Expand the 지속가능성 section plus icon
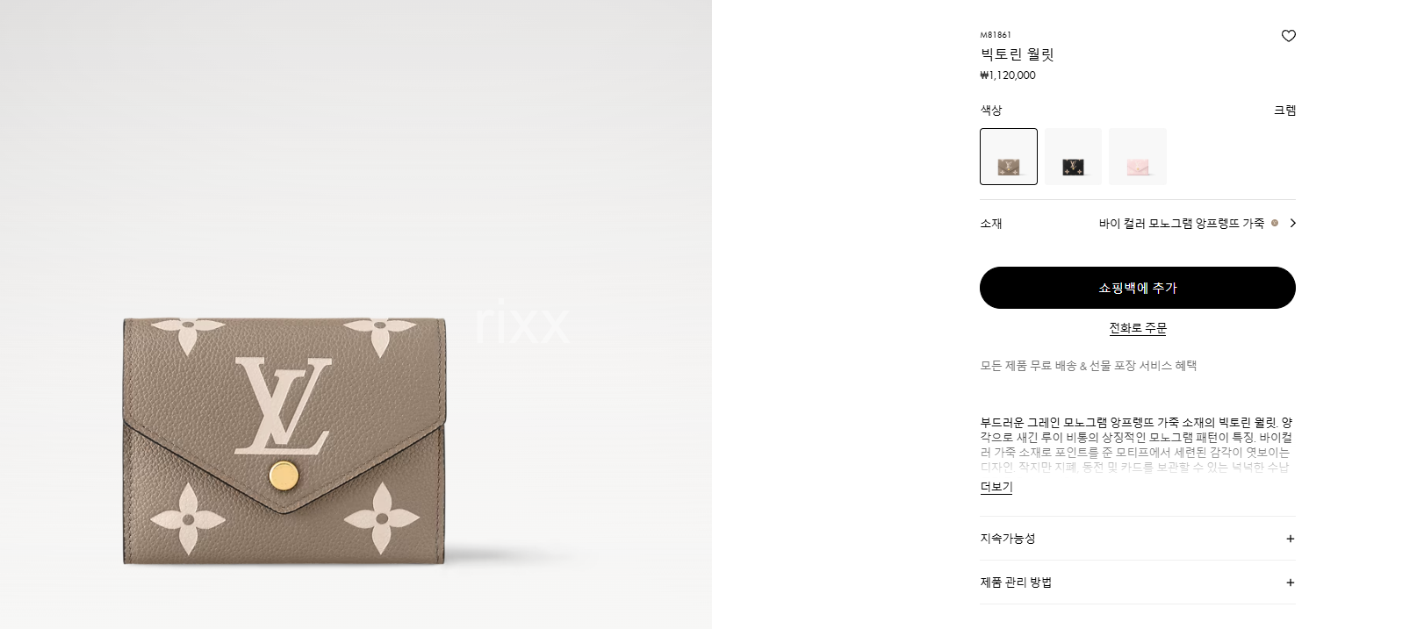This screenshot has width=1424, height=629. pos(1290,539)
